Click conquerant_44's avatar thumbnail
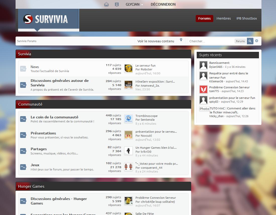The height and width of the screenshot is (215, 276). (x=128, y=167)
